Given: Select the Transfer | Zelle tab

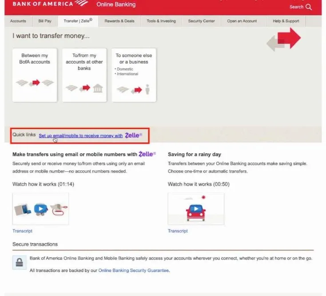Looking at the screenshot, I should pos(78,21).
